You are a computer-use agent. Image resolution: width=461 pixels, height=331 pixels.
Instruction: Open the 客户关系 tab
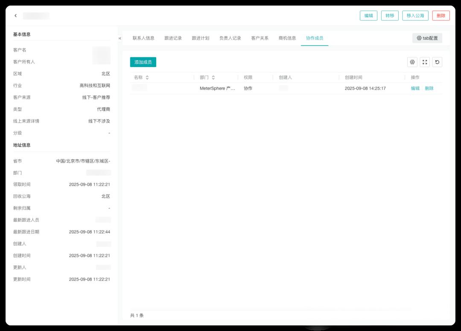click(260, 38)
